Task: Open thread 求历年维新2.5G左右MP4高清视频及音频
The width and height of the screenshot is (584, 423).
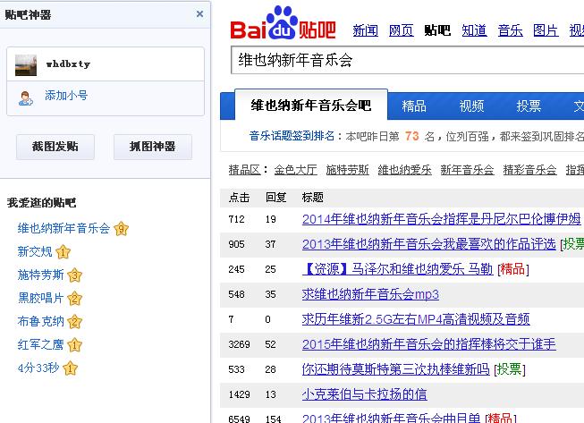Action: [x=416, y=319]
